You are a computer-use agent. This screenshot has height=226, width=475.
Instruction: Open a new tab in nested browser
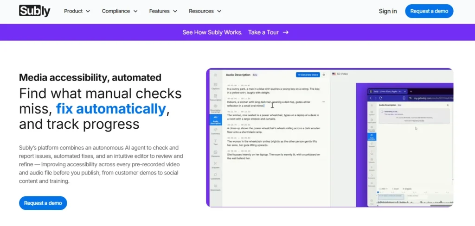[411, 91]
